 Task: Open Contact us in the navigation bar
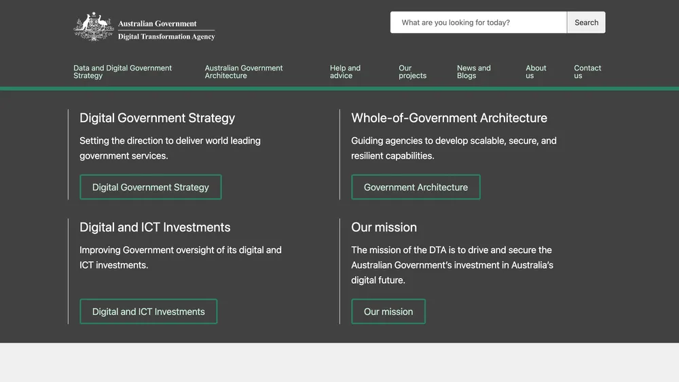click(587, 72)
